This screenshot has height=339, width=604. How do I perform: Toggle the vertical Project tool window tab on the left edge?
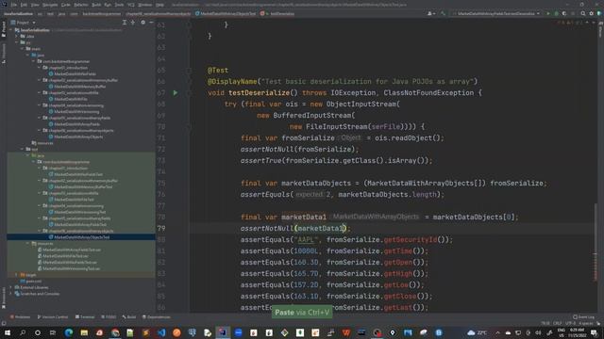tap(4, 29)
